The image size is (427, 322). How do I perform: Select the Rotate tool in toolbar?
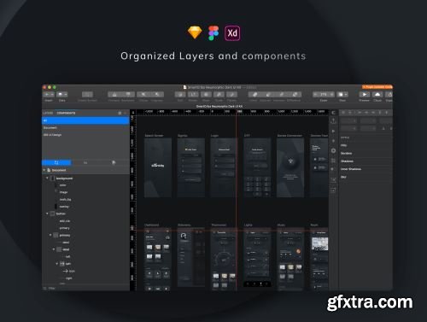click(193, 94)
